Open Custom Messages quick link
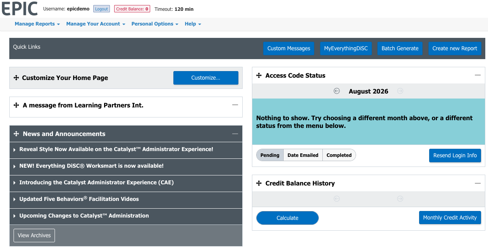Image resolution: width=488 pixels, height=250 pixels. [289, 49]
